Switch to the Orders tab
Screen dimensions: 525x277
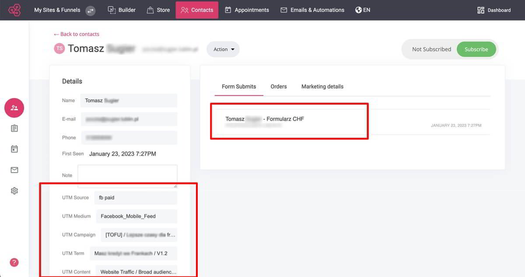(x=278, y=86)
